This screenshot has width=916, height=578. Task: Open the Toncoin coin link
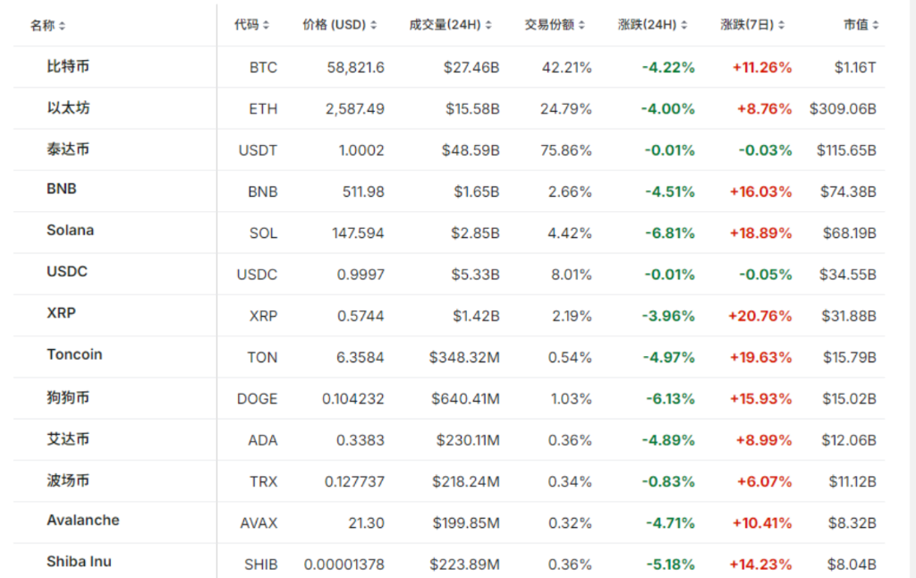click(x=74, y=354)
